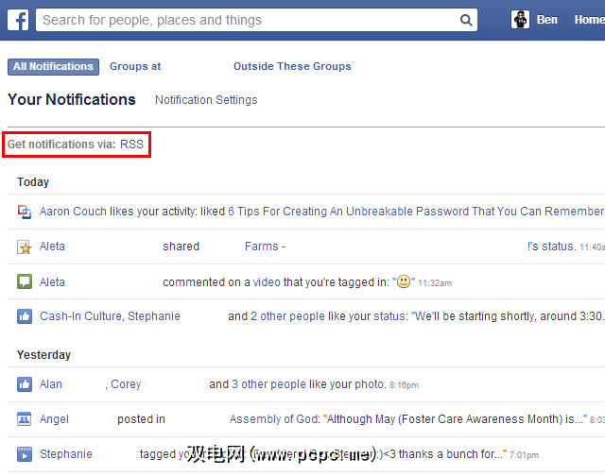Click the star icon on Aleta shared row
Image resolution: width=605 pixels, height=476 pixels.
click(x=25, y=246)
